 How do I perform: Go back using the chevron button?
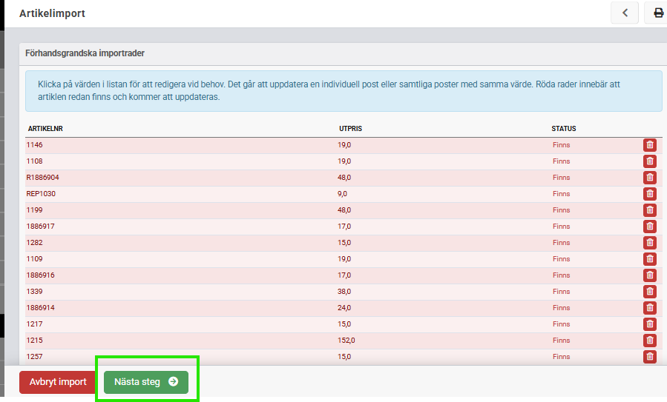pyautogui.click(x=625, y=13)
